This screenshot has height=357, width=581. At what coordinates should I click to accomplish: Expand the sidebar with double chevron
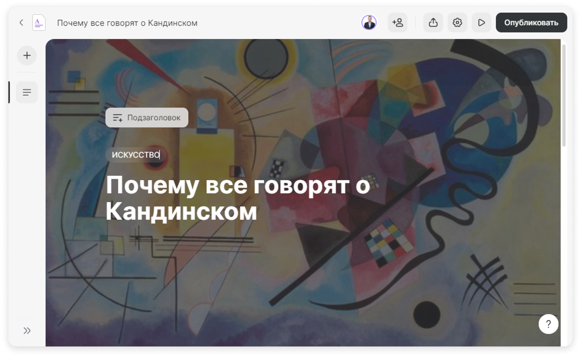click(27, 331)
